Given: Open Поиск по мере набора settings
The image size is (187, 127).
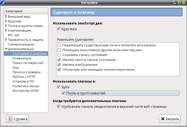Looking at the screenshot, I should 30,63.
